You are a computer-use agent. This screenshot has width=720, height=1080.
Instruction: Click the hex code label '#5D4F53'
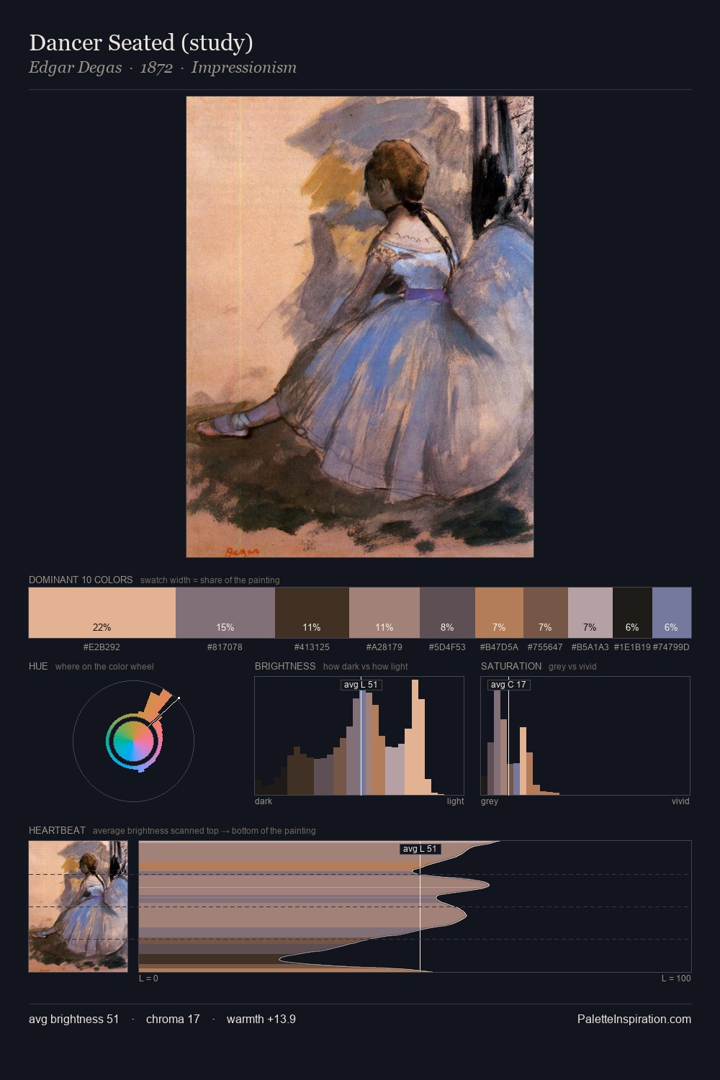(x=447, y=647)
